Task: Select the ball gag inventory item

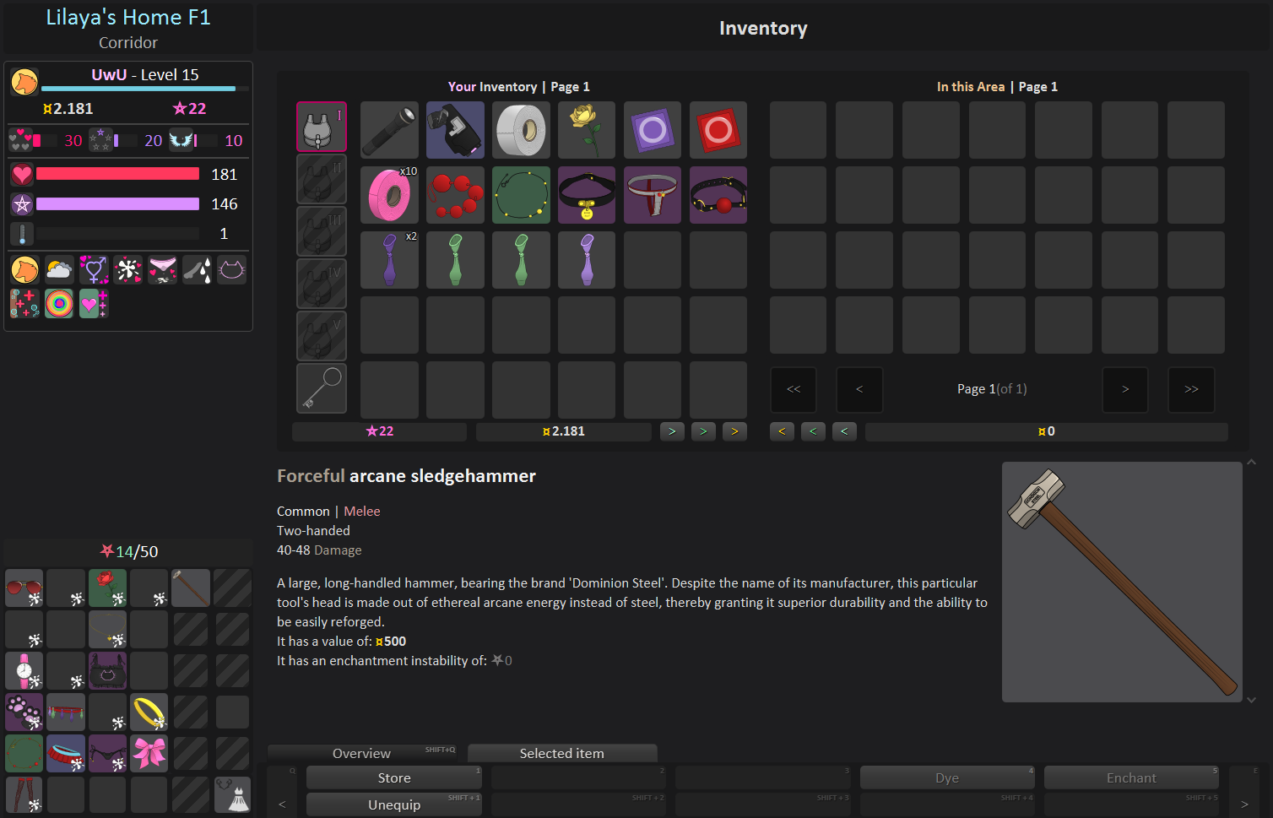Action: tap(718, 195)
